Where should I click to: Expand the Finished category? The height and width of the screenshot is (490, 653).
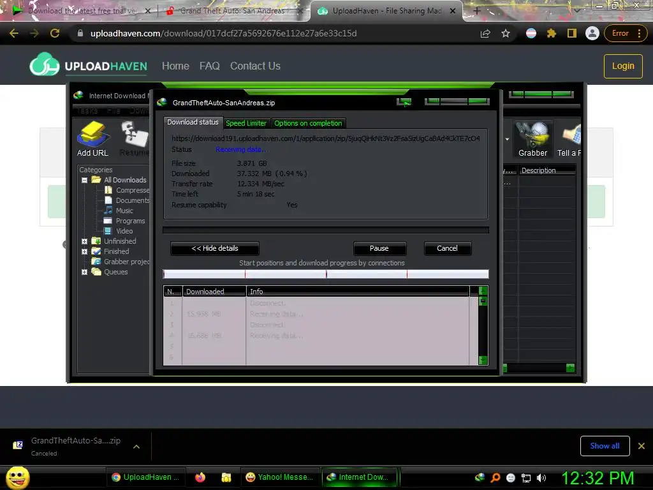[x=84, y=251]
